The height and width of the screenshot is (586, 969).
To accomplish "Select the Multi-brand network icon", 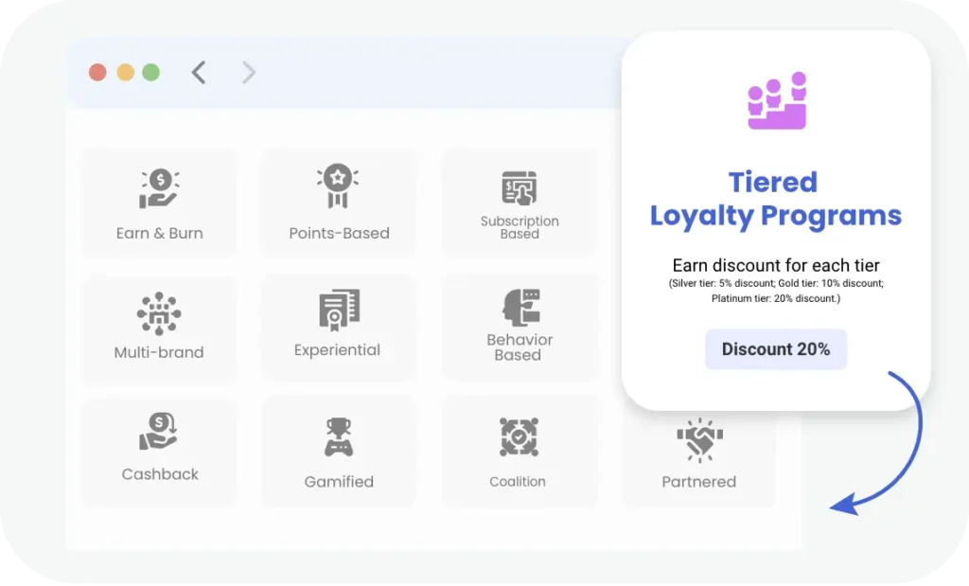I will click(159, 312).
